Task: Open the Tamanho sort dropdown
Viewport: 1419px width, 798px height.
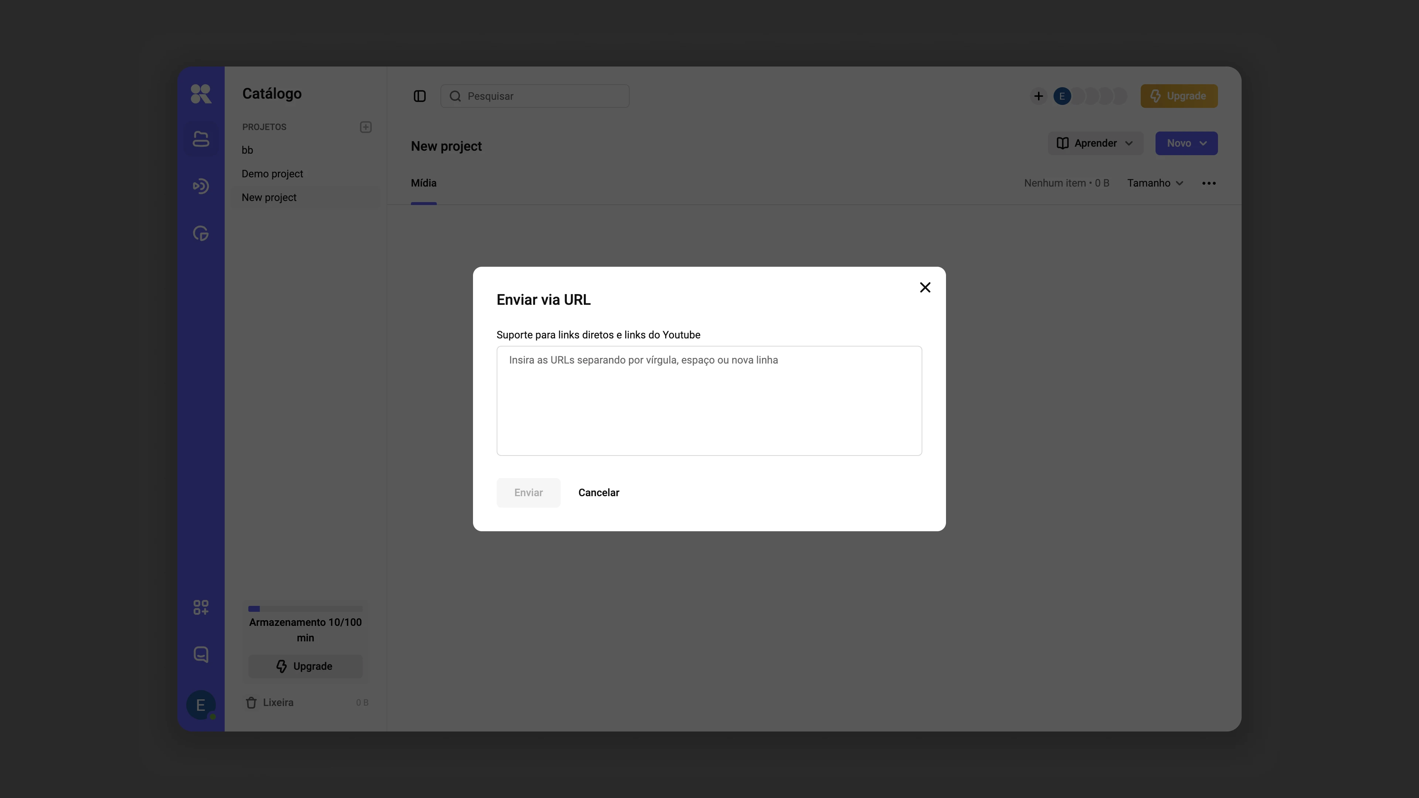Action: [1155, 183]
